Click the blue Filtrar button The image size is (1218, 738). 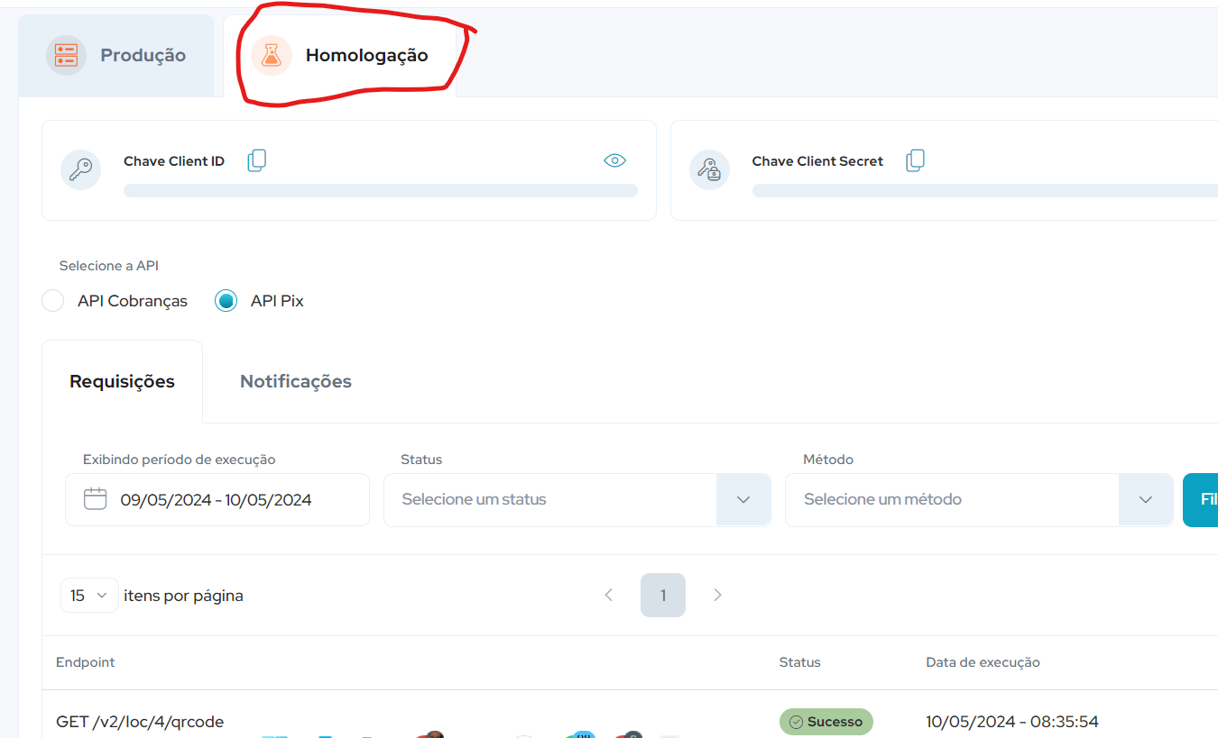pyautogui.click(x=1201, y=499)
